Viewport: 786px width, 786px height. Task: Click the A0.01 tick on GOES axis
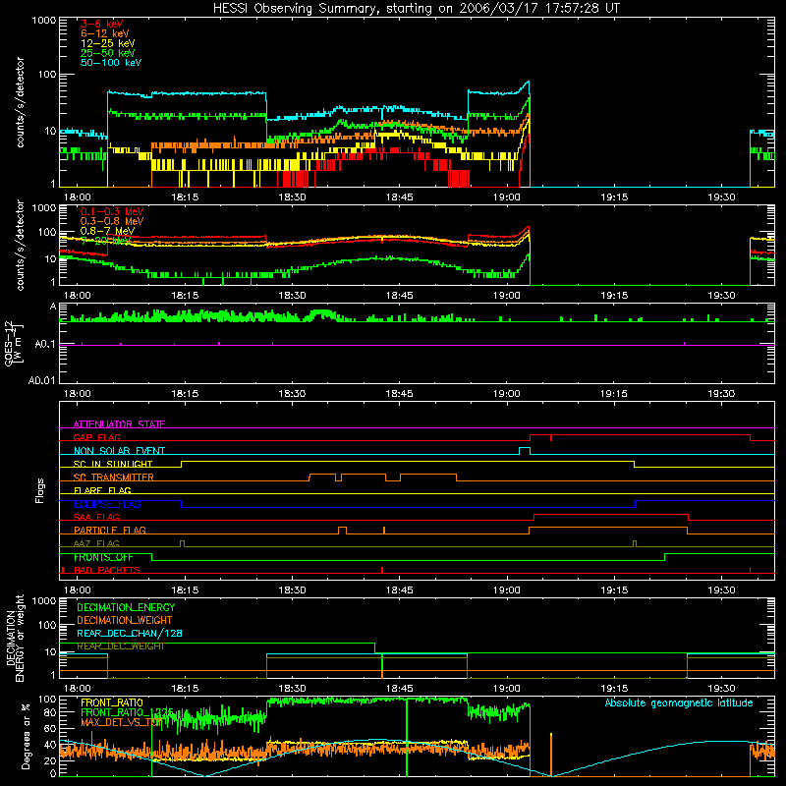coord(41,381)
